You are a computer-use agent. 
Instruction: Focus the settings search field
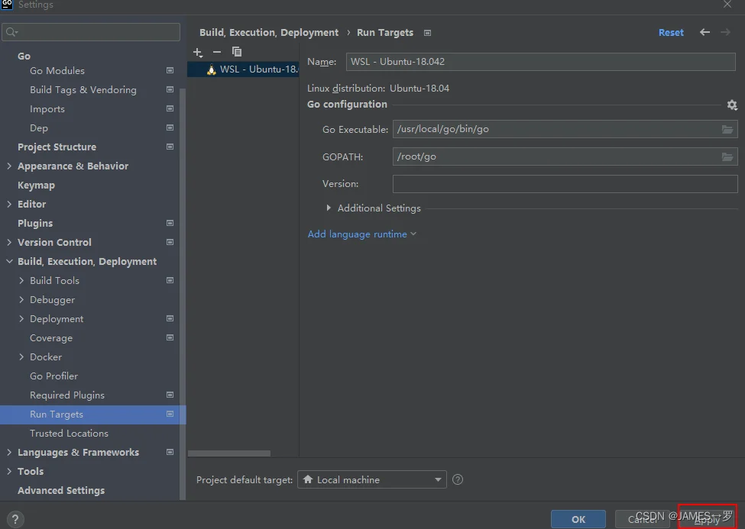pyautogui.click(x=91, y=32)
